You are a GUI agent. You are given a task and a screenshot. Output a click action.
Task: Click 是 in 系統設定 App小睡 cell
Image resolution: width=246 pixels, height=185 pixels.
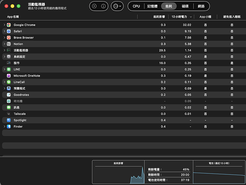click(205, 57)
